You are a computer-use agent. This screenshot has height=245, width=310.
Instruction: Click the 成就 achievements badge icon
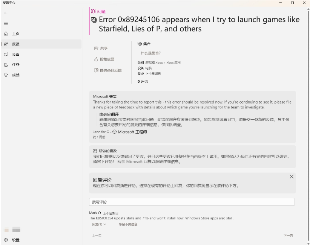5,75
